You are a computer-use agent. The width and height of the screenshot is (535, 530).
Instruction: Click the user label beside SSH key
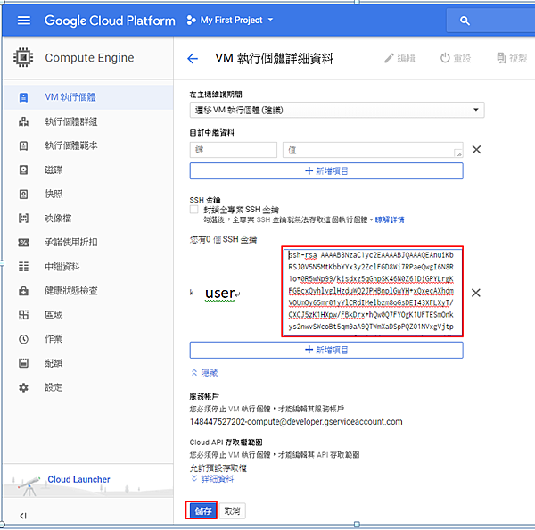[x=220, y=294]
